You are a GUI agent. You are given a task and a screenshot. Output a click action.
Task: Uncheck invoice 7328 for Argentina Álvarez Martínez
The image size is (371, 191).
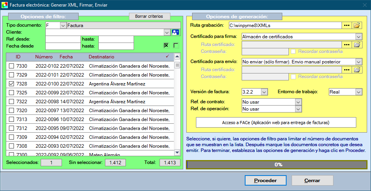[x=12, y=84]
